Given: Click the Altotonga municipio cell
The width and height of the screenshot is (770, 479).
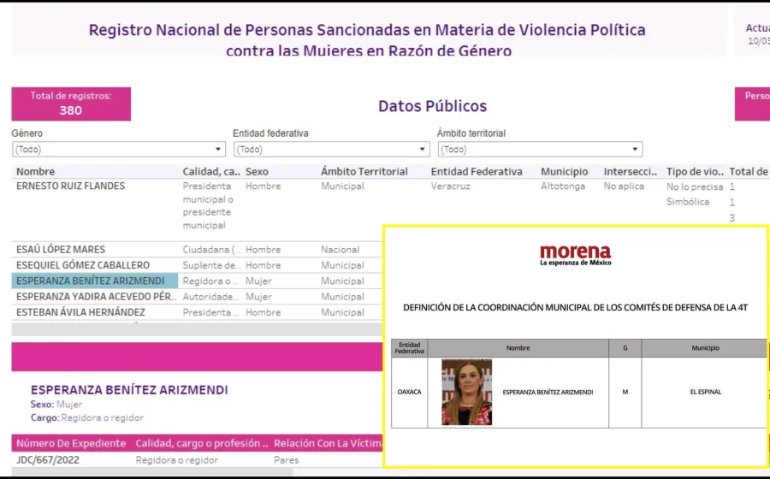Looking at the screenshot, I should pos(563,186).
